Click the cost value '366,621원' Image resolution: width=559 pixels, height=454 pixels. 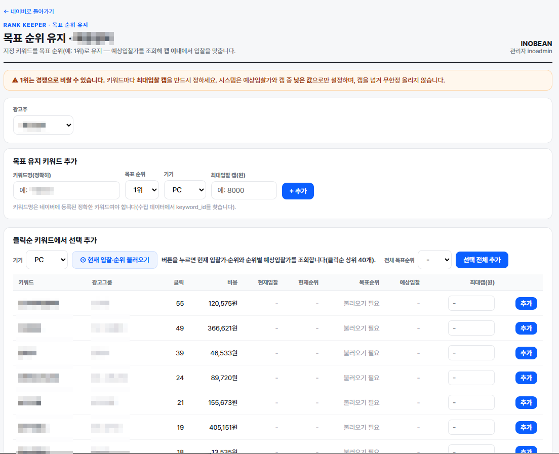click(222, 328)
